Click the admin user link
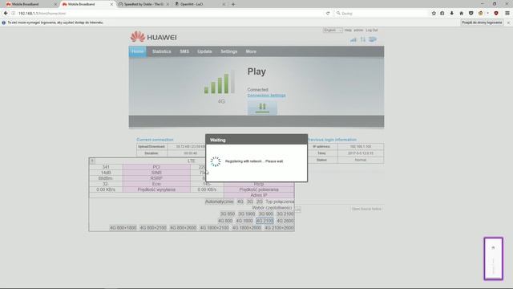 (x=358, y=31)
